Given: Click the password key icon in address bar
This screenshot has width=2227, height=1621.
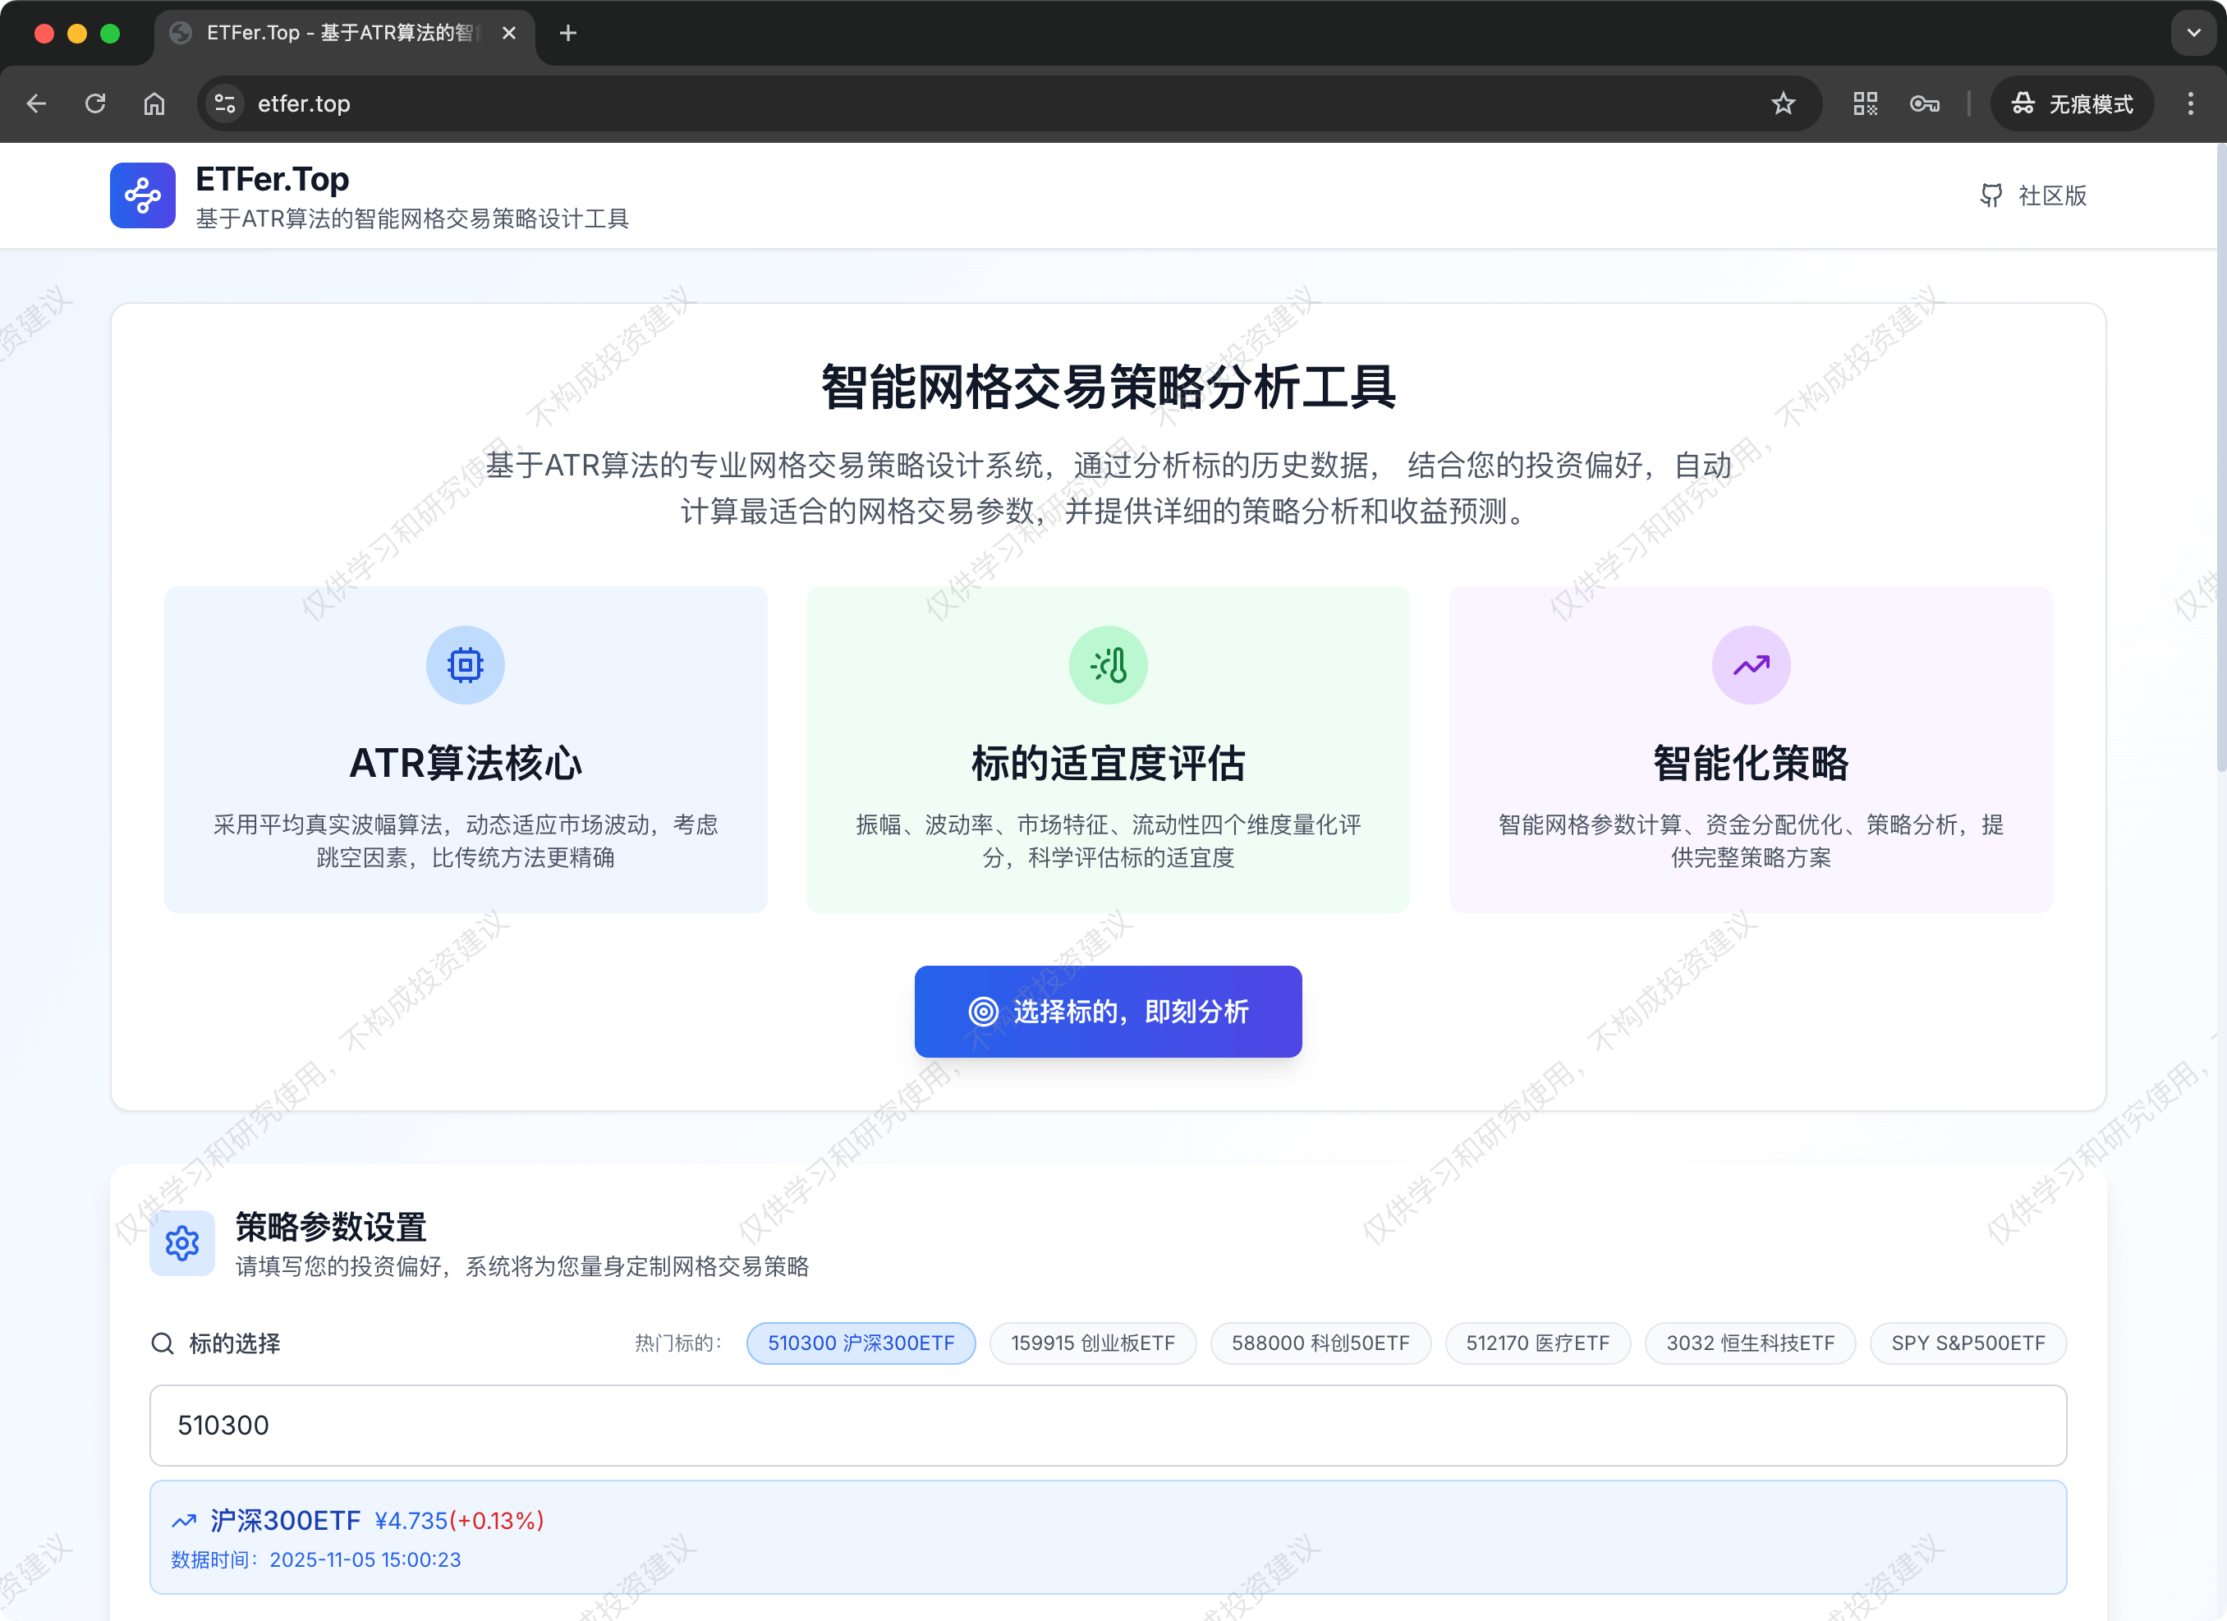Looking at the screenshot, I should [1924, 103].
